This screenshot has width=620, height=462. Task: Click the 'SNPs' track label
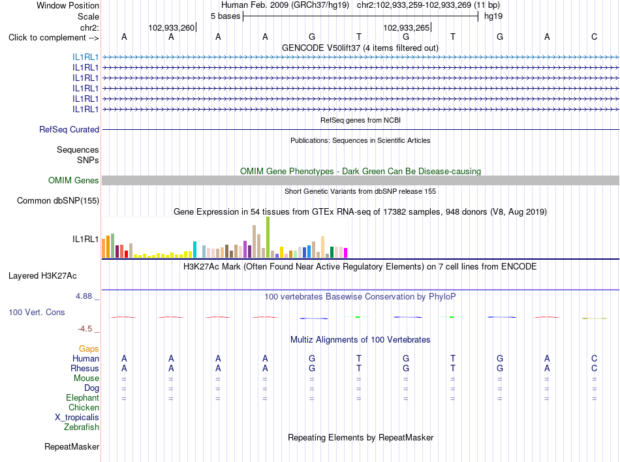tap(88, 160)
